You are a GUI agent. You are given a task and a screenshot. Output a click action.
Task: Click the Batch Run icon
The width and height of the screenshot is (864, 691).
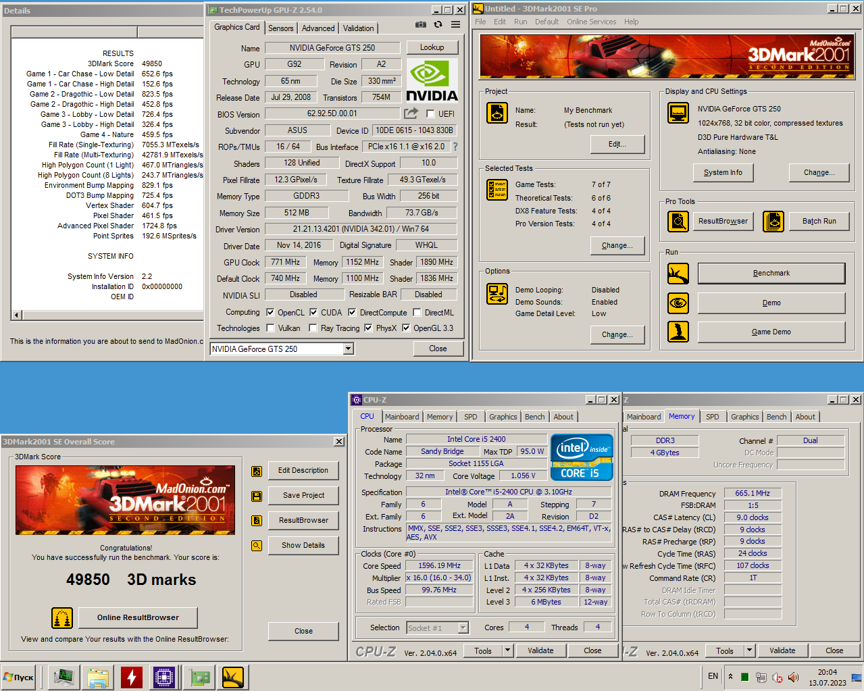pos(773,221)
